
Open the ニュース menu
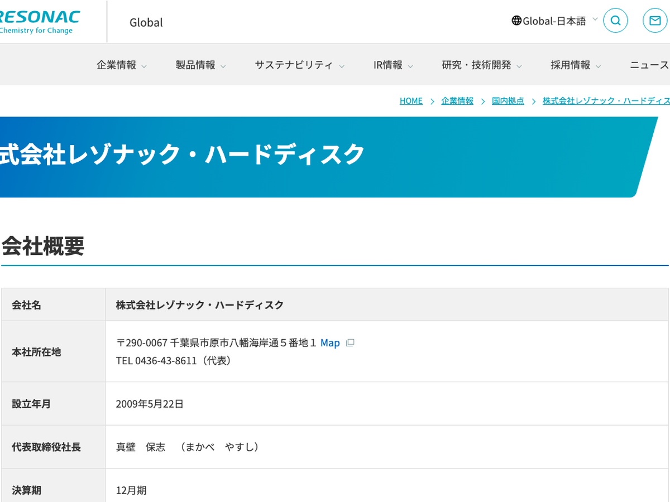[649, 65]
